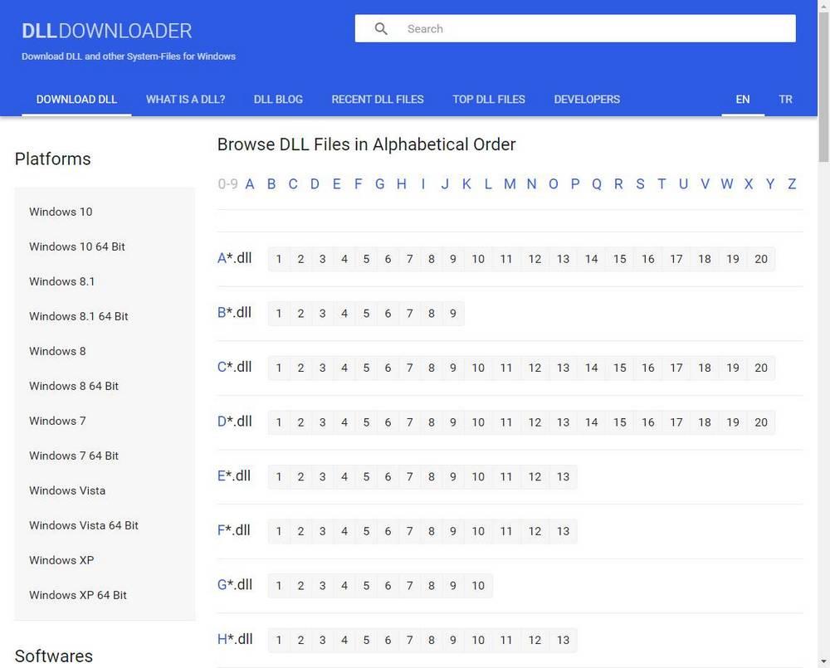The width and height of the screenshot is (830, 668).
Task: Open page 17 of D*.dll files
Action: pyautogui.click(x=676, y=422)
